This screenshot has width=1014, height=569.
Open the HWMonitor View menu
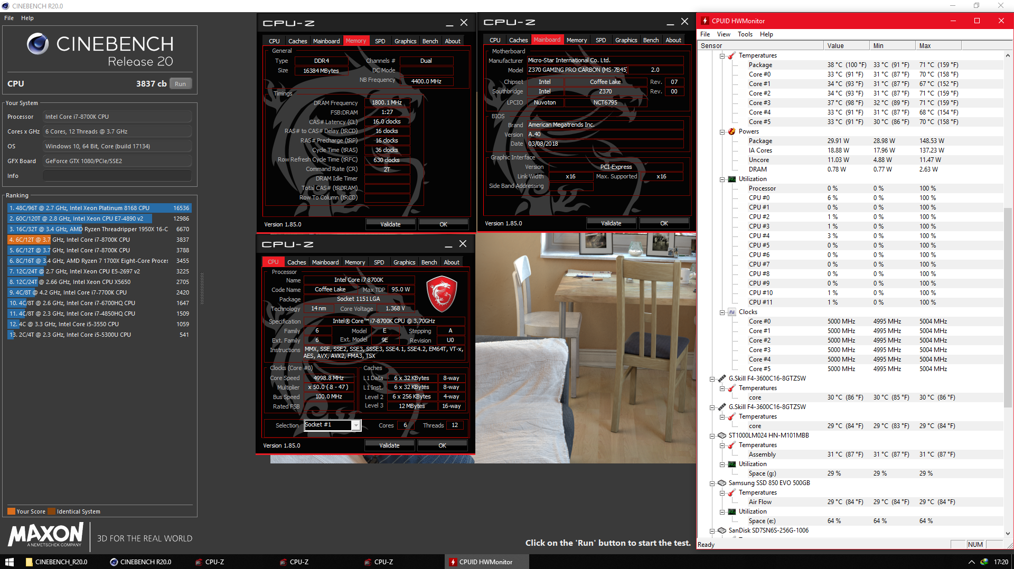pos(724,34)
